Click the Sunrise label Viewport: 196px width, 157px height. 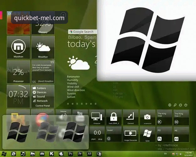[x=72, y=94]
